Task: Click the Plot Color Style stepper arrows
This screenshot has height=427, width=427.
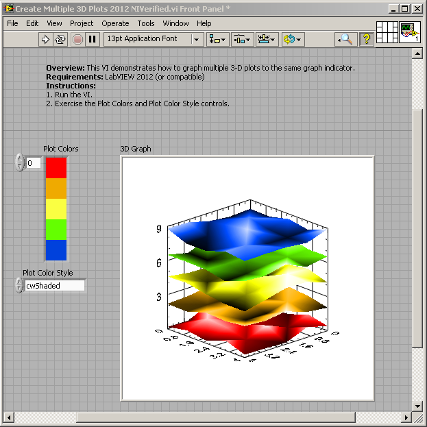Action: pyautogui.click(x=19, y=285)
